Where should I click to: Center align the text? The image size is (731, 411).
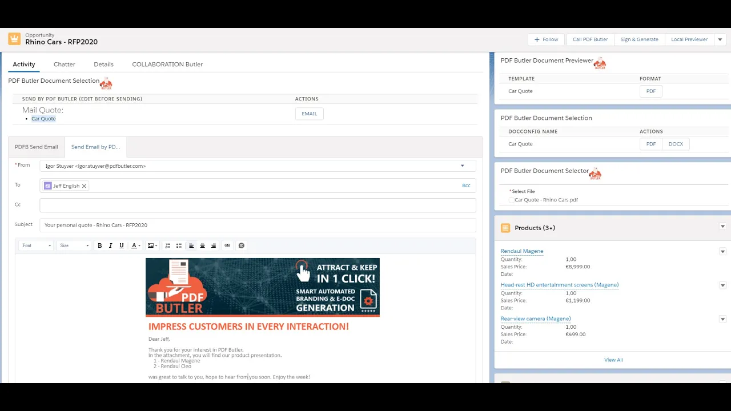tap(202, 245)
